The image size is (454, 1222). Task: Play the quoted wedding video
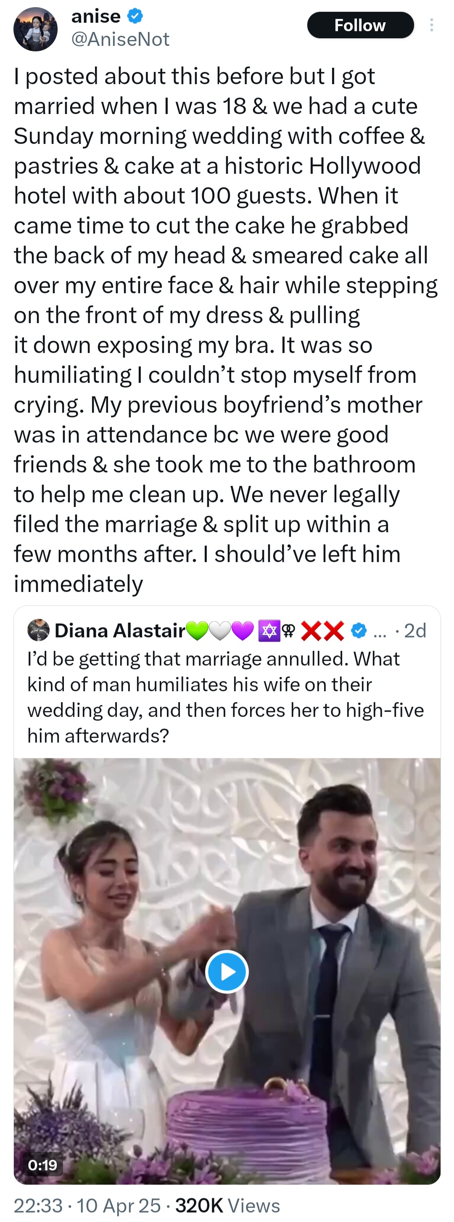227,972
